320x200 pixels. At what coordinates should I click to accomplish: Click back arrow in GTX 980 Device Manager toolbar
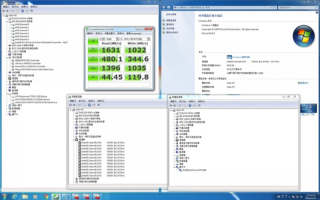[171, 105]
